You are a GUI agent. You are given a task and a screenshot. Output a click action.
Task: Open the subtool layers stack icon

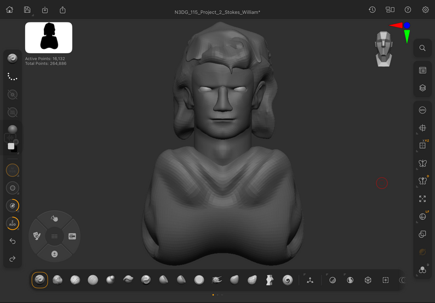click(422, 88)
